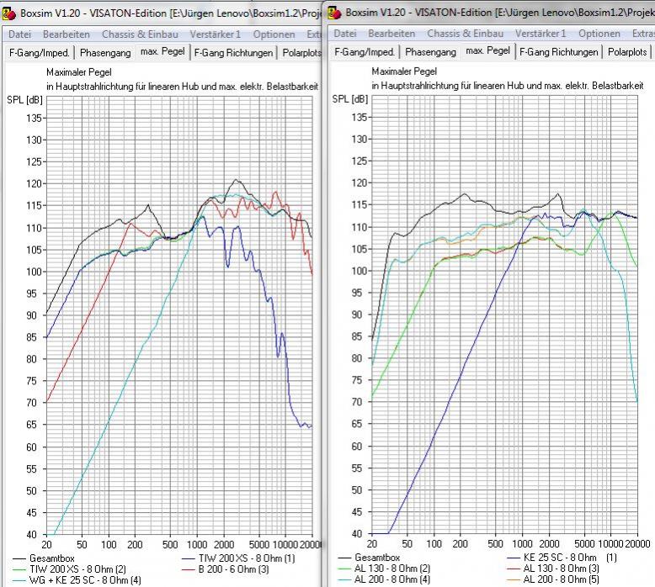Switch to Phasengang tab in left window
Screen dimensions: 655x587
coord(105,53)
